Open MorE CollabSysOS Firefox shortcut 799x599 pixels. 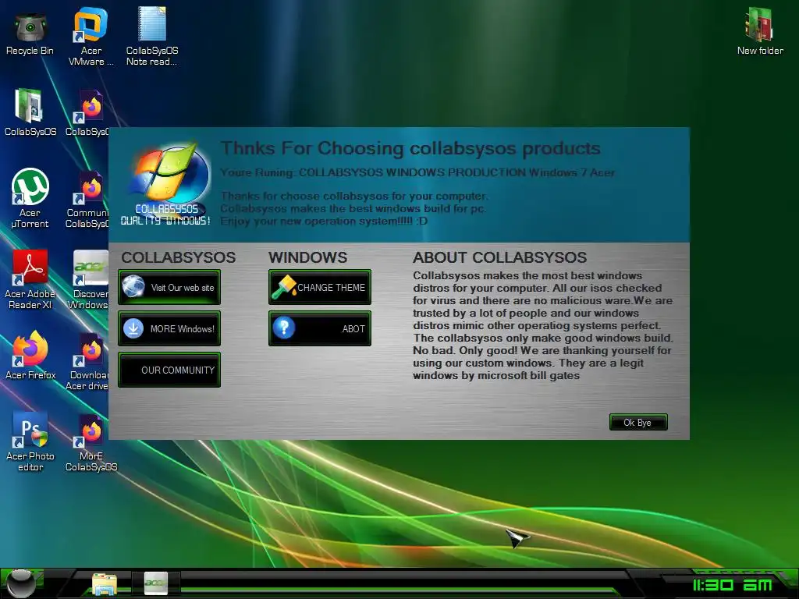coord(91,442)
